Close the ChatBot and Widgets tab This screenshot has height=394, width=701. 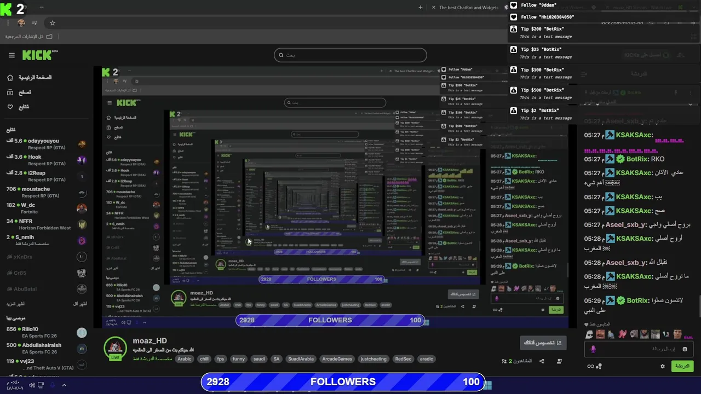(433, 8)
